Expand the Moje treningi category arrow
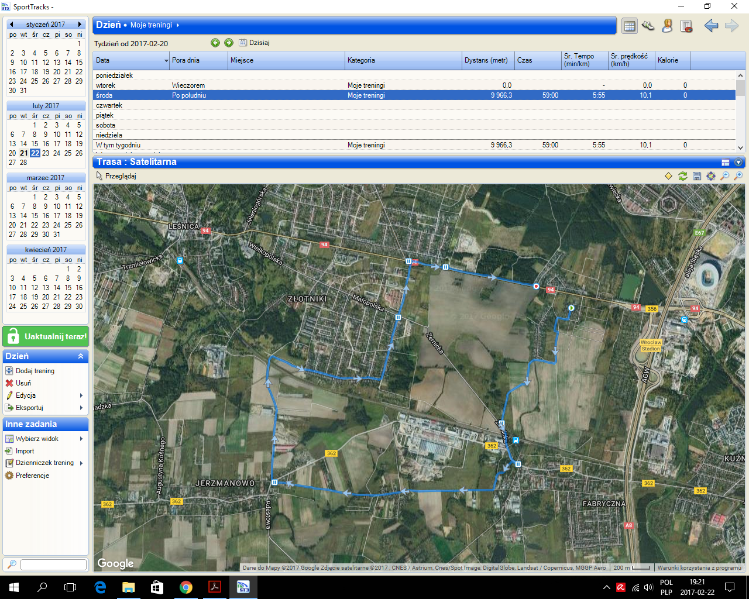The width and height of the screenshot is (749, 599). [x=178, y=25]
